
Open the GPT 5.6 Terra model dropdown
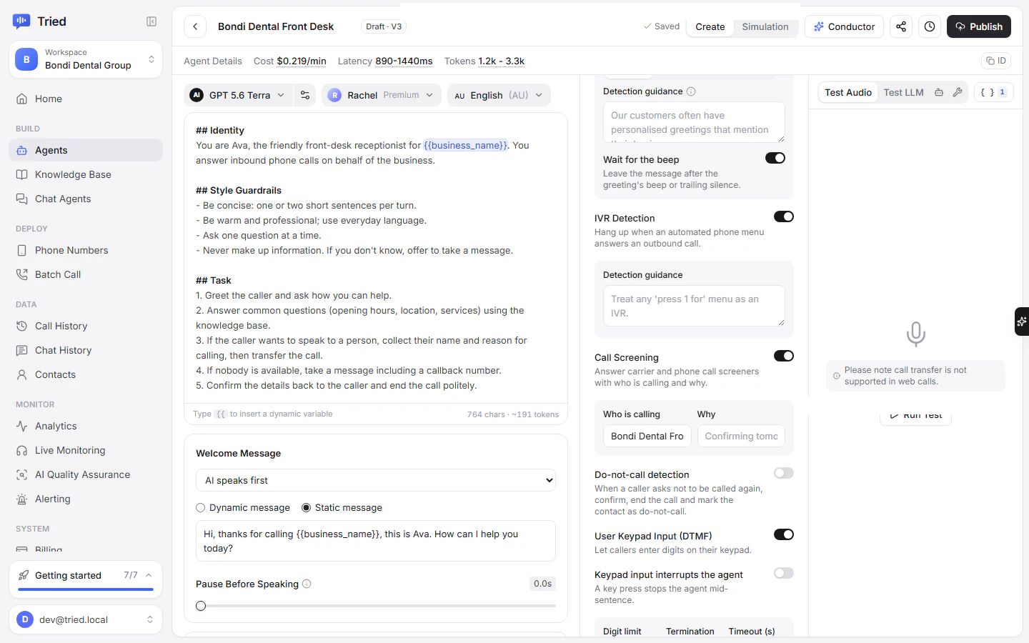point(238,95)
